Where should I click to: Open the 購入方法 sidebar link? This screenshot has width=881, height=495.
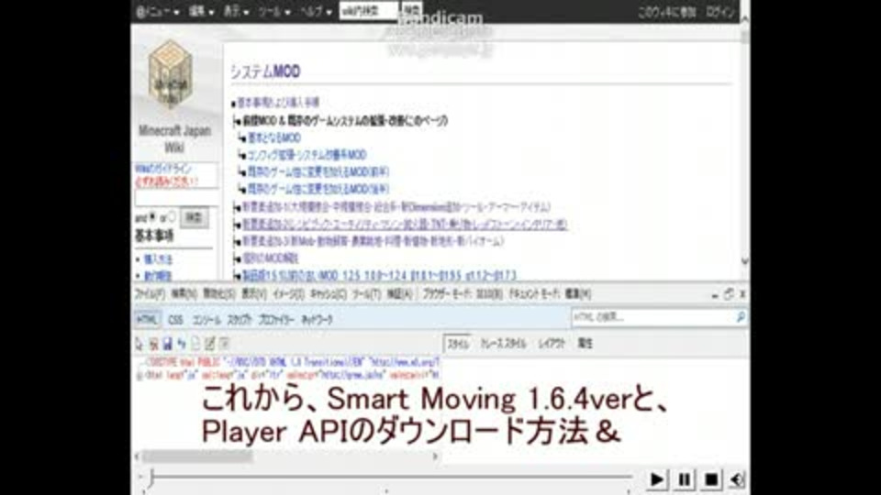tap(158, 259)
